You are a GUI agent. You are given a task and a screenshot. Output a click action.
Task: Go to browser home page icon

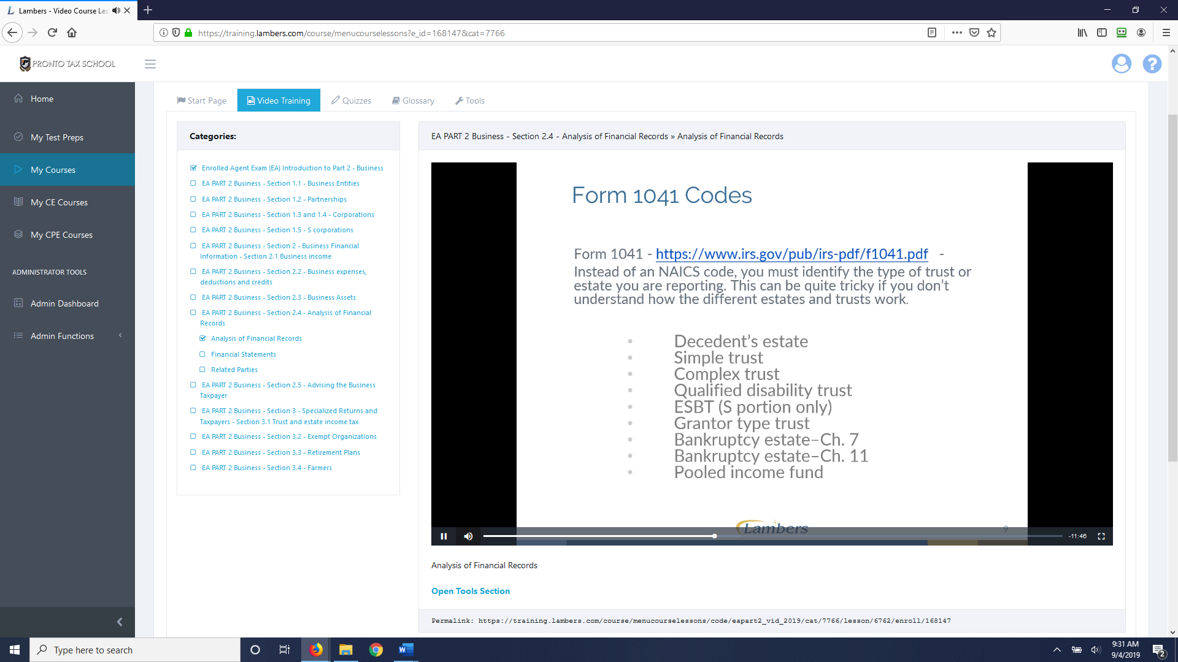click(72, 33)
